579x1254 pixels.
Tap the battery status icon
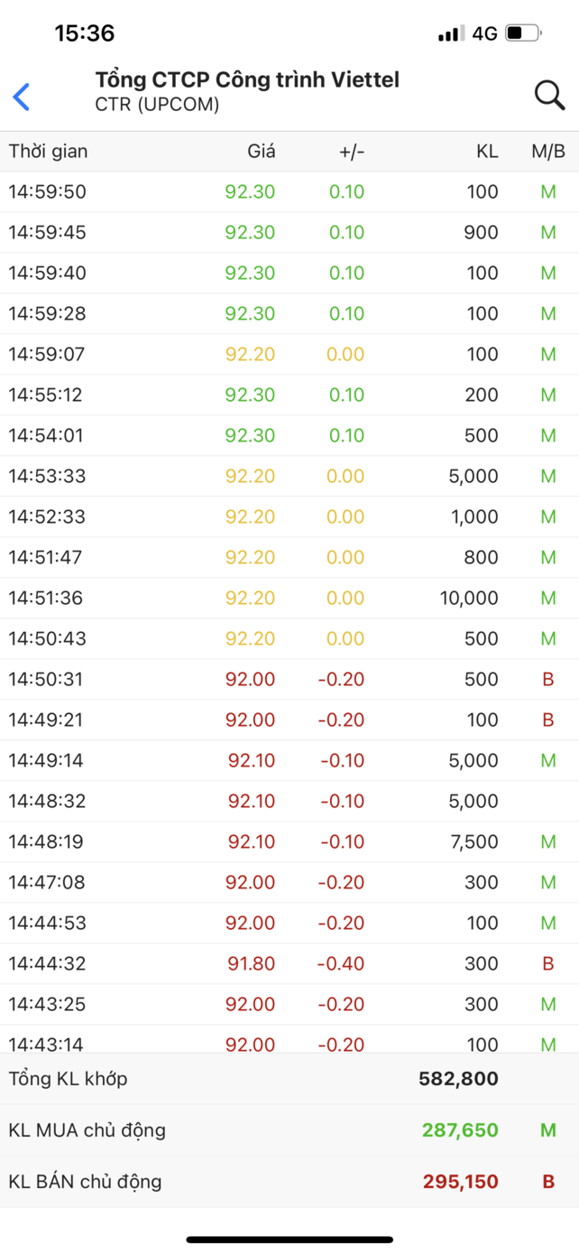522,33
